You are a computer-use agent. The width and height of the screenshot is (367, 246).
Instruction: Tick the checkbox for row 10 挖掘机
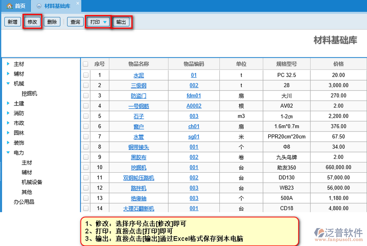(86, 167)
